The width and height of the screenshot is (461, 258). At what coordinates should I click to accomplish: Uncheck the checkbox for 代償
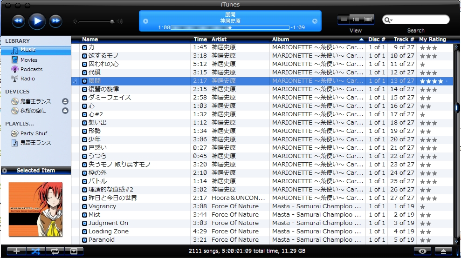coord(84,73)
